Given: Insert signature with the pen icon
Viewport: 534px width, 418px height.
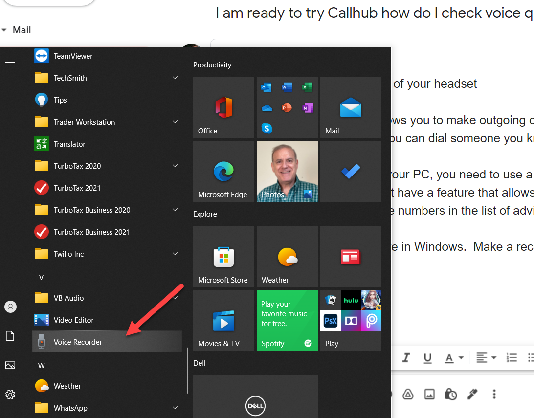Looking at the screenshot, I should [472, 394].
